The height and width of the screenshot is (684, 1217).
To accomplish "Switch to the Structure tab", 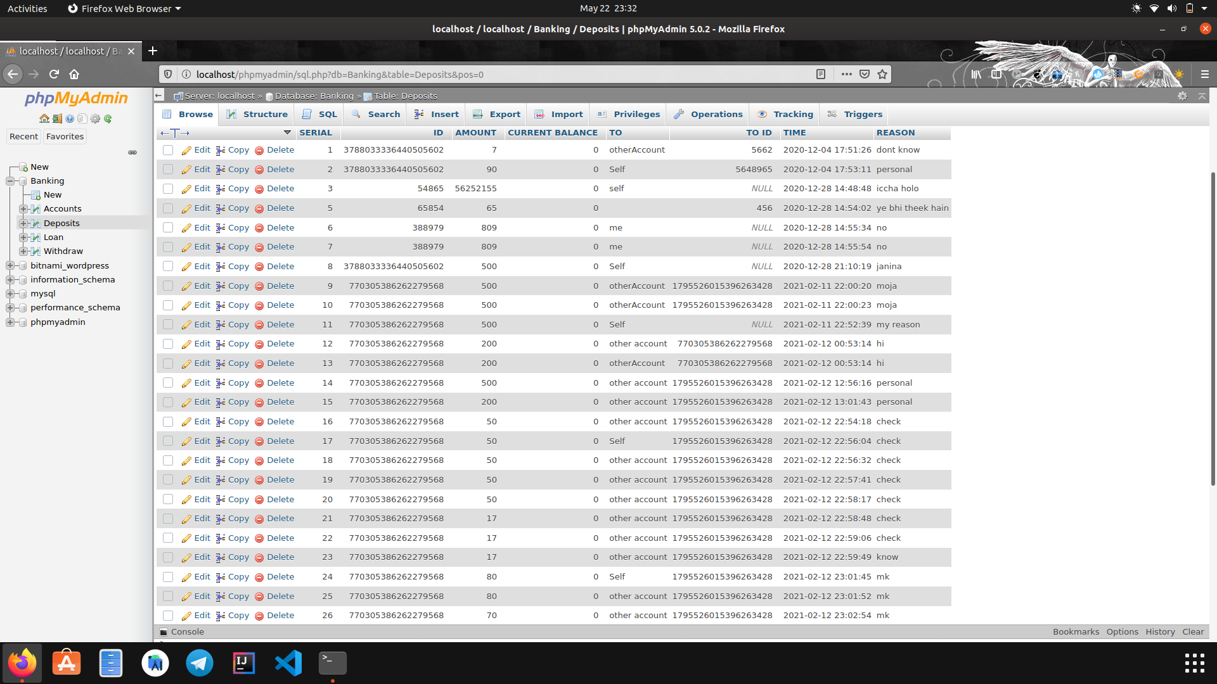I will (264, 114).
